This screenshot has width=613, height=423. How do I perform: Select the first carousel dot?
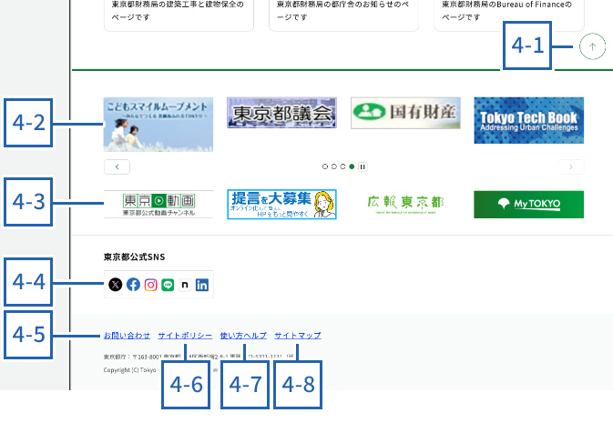tap(325, 166)
